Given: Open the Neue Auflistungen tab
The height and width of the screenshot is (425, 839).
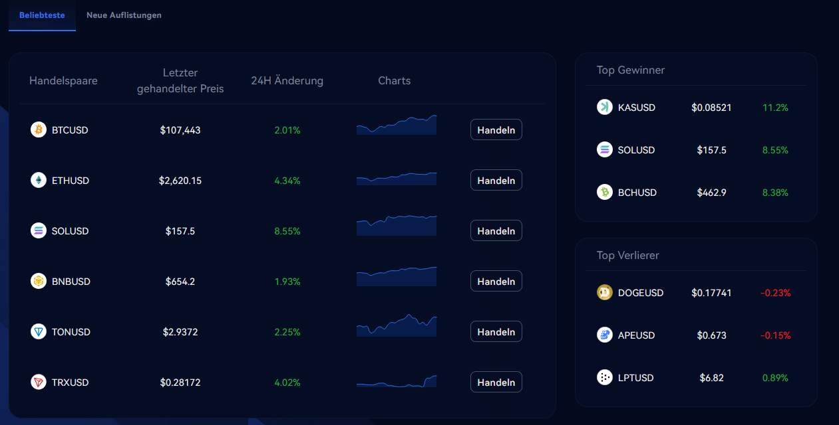Looking at the screenshot, I should pyautogui.click(x=124, y=15).
